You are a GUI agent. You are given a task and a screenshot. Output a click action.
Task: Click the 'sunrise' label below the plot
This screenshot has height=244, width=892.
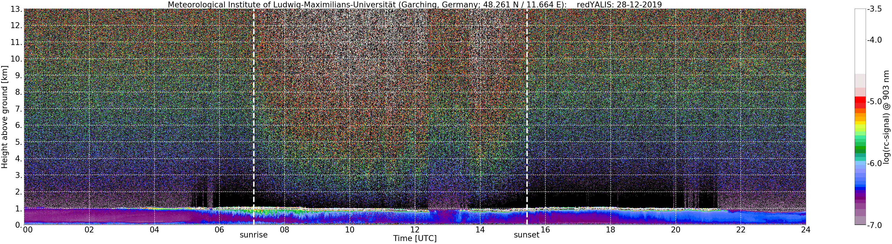tap(254, 235)
